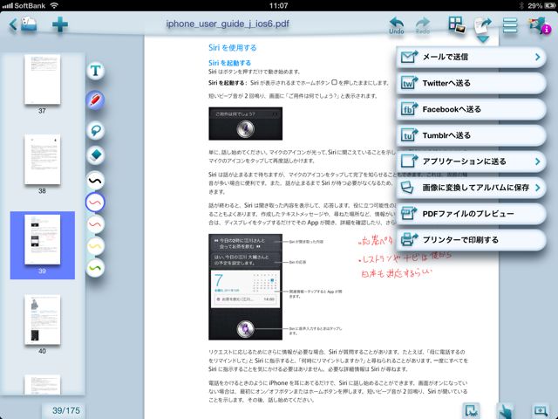
Task: Choose the yellow highlighter stroke
Action: tap(95, 246)
